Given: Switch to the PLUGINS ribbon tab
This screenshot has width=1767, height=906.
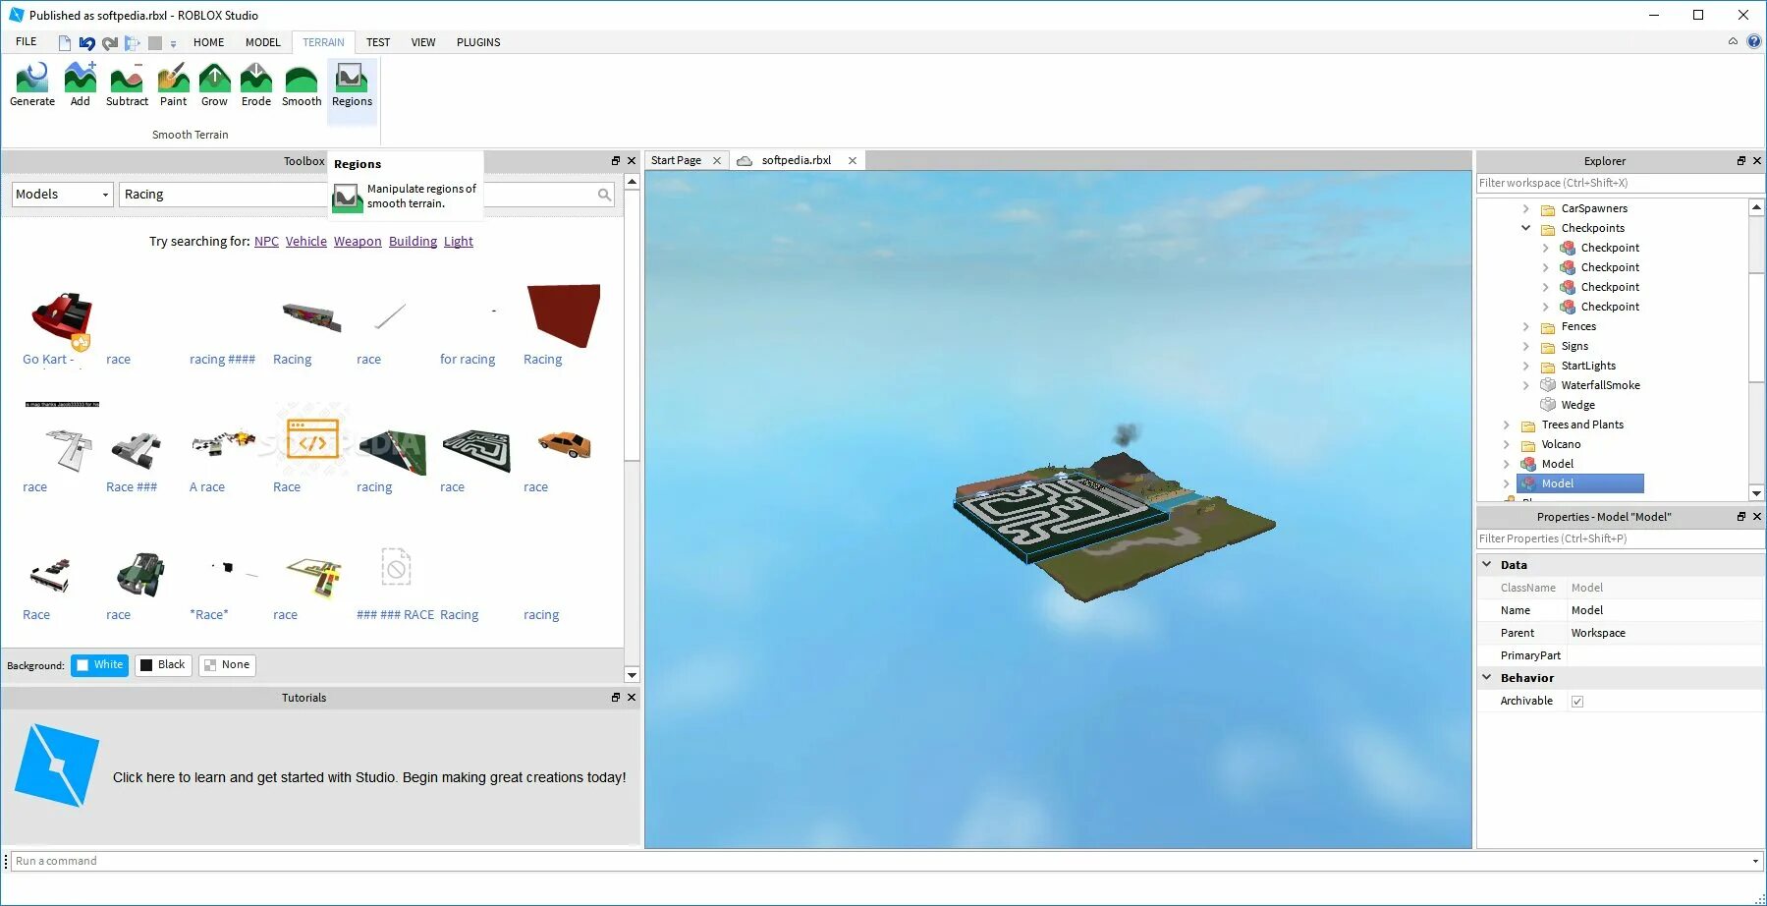Looking at the screenshot, I should pyautogui.click(x=478, y=42).
